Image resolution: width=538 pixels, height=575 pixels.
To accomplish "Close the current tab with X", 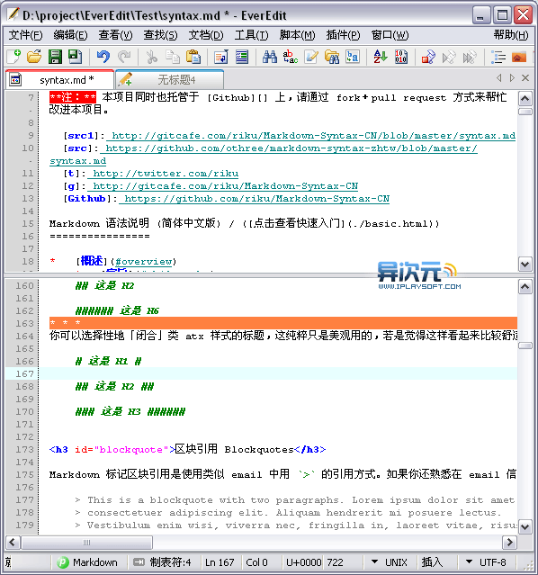I will pos(525,77).
